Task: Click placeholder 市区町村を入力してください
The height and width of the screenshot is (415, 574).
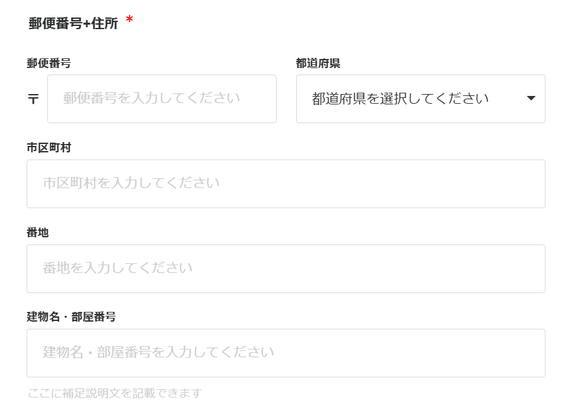Action: [x=132, y=183]
